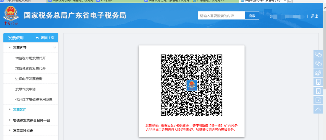
Task: Open the feedback edit note icon
Action: tap(318, 100)
